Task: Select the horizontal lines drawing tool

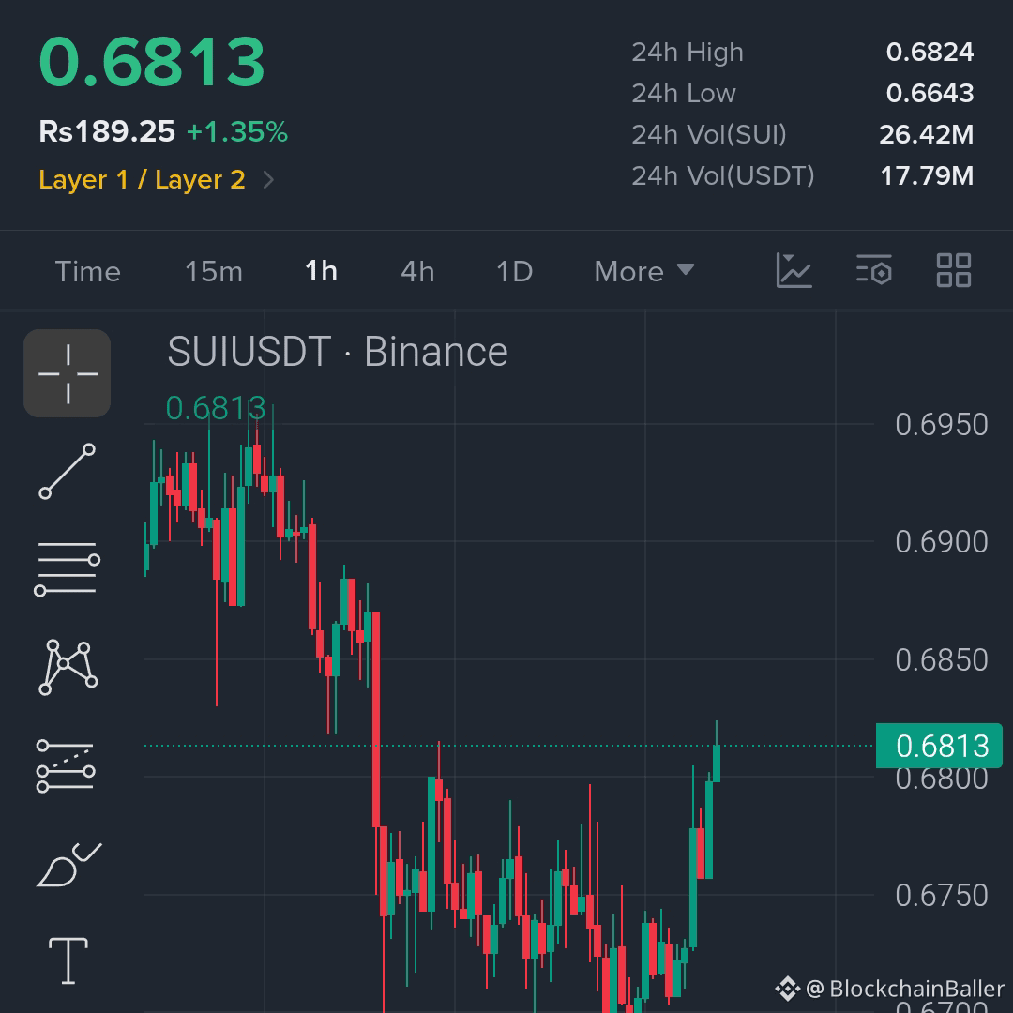Action: coord(68,568)
